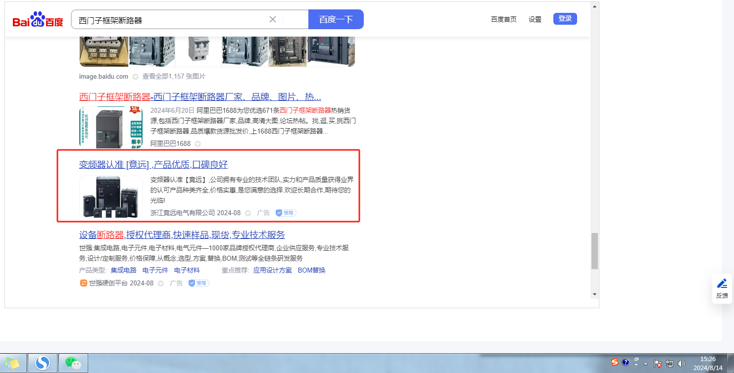The image size is (734, 373).
Task: Open the 设备断路器,授权代理商 result title
Action: (x=182, y=235)
